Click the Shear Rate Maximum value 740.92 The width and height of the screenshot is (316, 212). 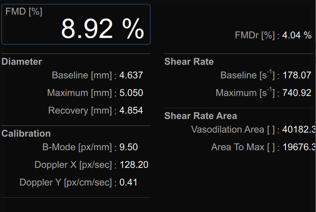(297, 93)
